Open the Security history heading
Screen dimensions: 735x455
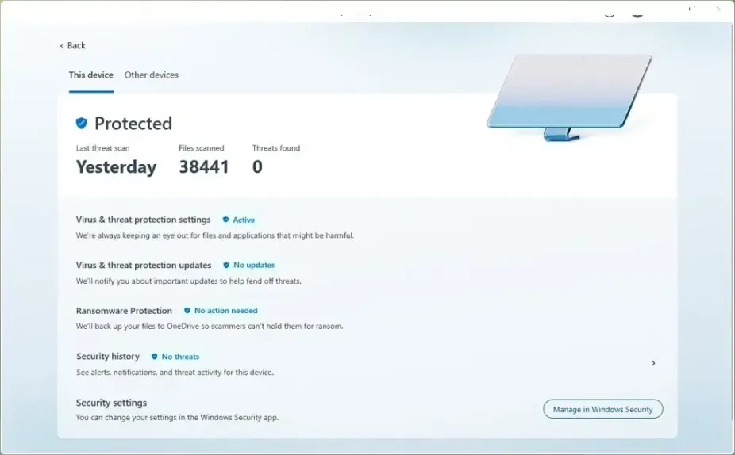[108, 357]
